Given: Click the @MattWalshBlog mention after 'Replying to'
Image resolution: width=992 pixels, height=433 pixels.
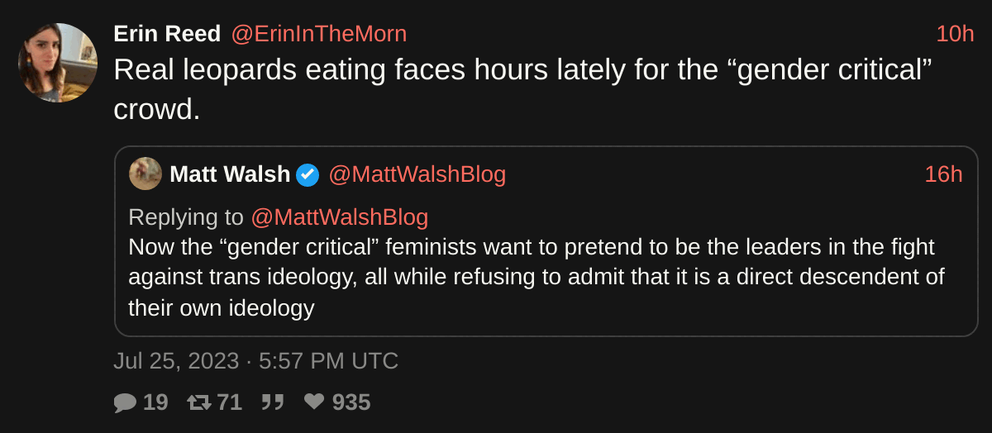Looking at the screenshot, I should coord(339,217).
